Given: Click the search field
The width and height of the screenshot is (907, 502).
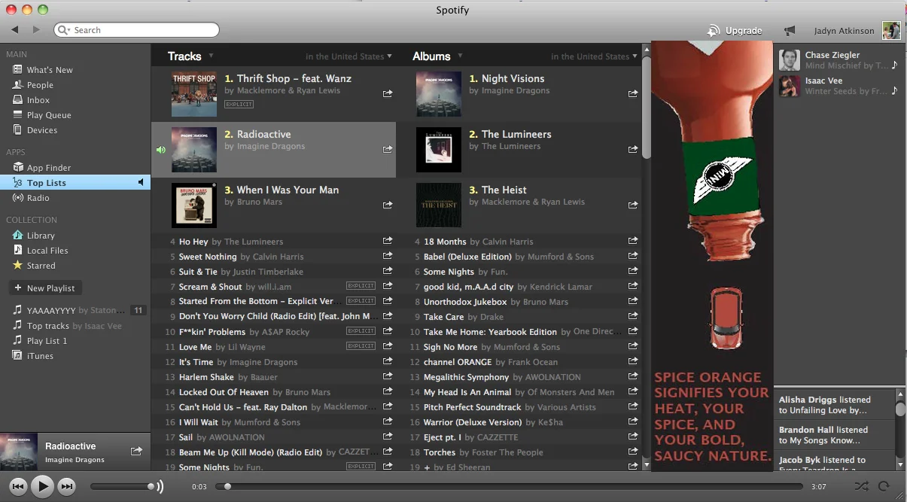Looking at the screenshot, I should coord(136,30).
